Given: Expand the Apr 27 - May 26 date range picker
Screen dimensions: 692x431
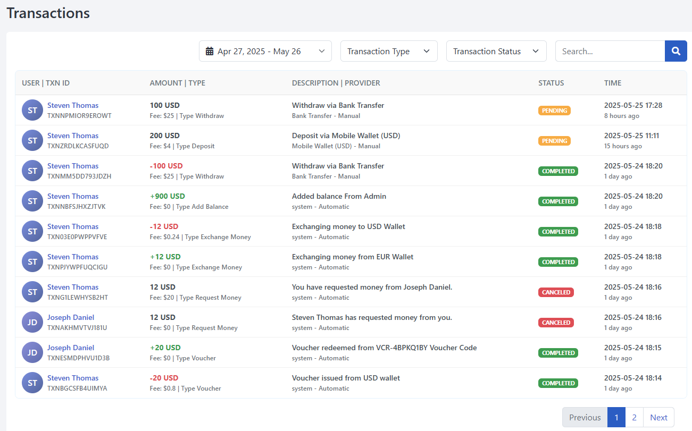Looking at the screenshot, I should click(x=265, y=51).
